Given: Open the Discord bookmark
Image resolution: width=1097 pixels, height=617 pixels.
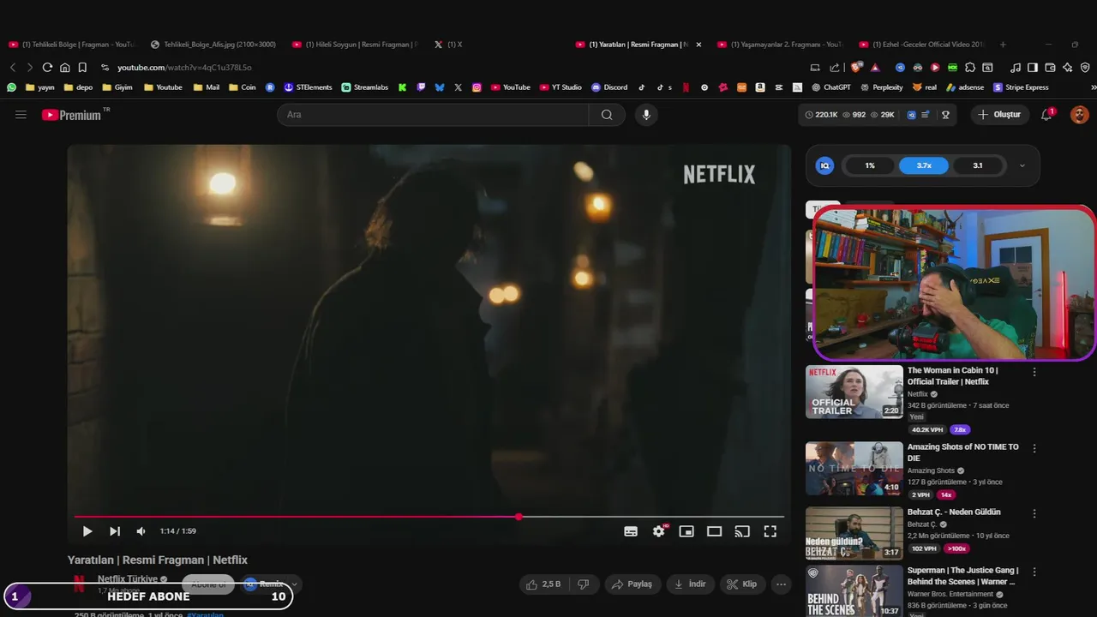Looking at the screenshot, I should 609,87.
